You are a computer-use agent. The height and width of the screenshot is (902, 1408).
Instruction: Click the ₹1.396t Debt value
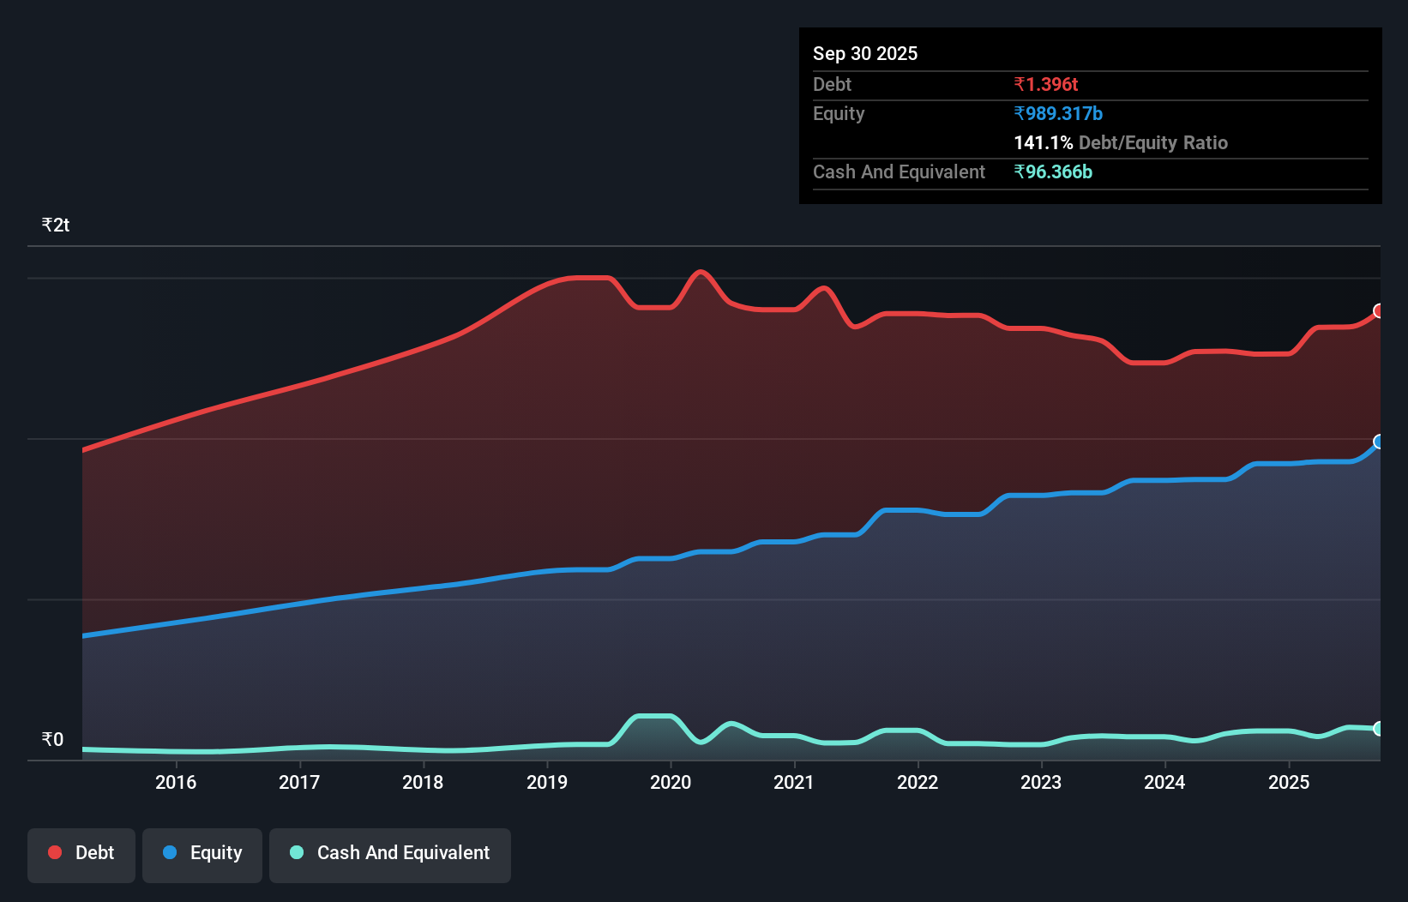(1046, 84)
